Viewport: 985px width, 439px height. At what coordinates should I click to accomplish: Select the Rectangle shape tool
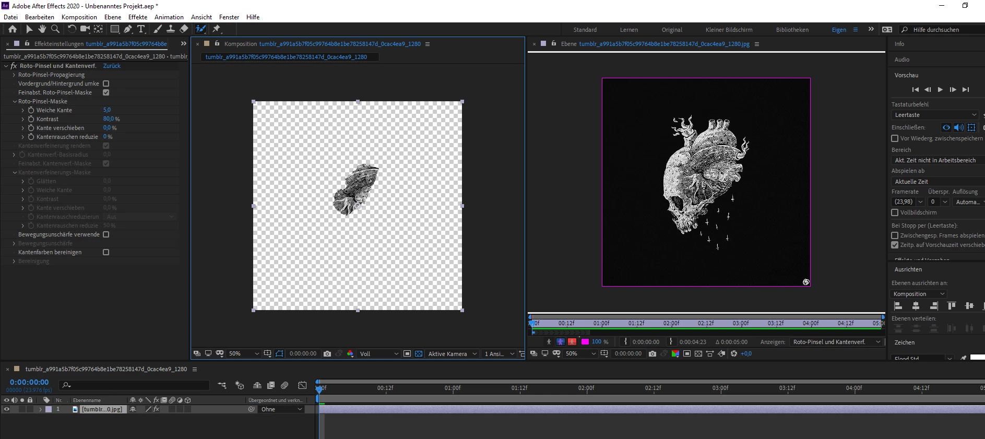click(115, 29)
